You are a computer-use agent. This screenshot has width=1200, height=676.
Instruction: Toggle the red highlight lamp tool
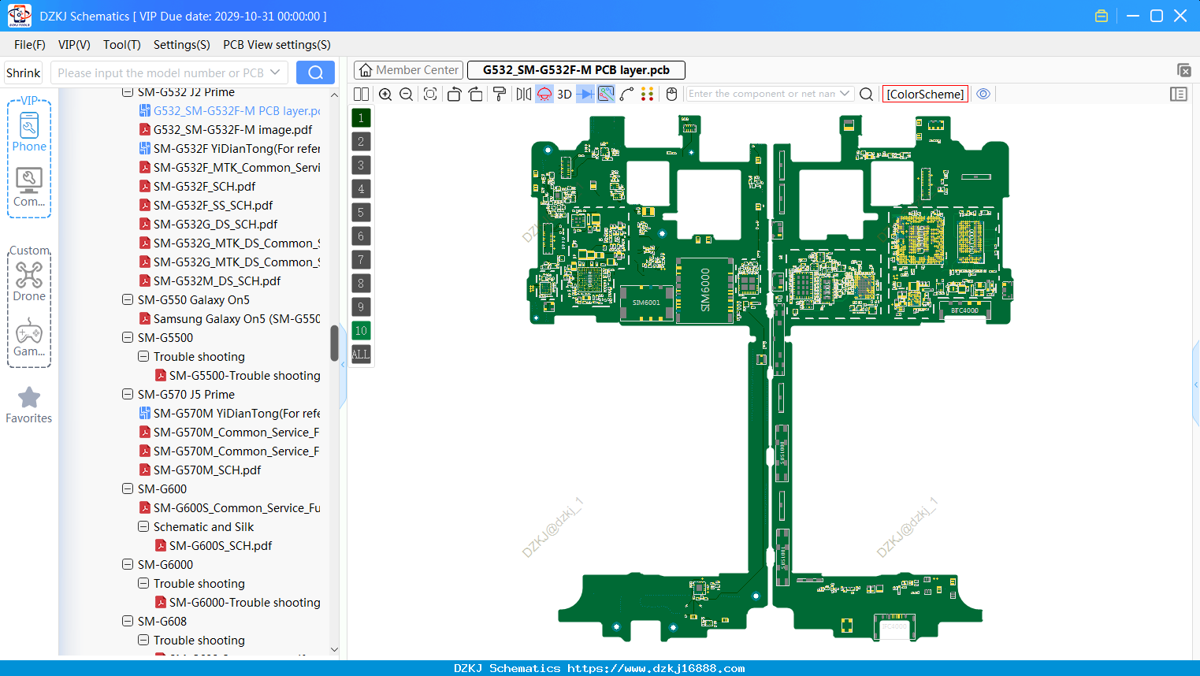(544, 94)
